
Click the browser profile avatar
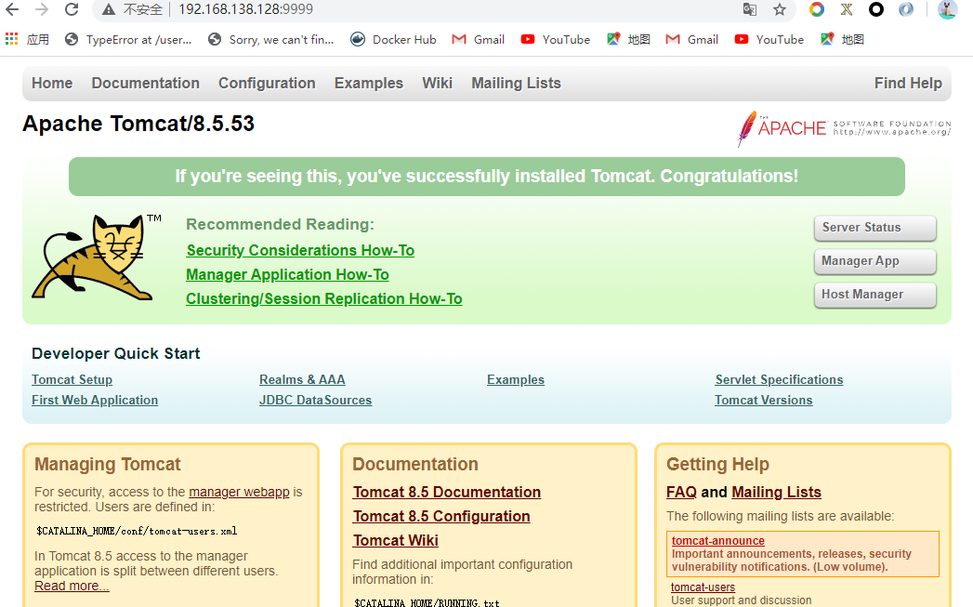click(x=947, y=12)
